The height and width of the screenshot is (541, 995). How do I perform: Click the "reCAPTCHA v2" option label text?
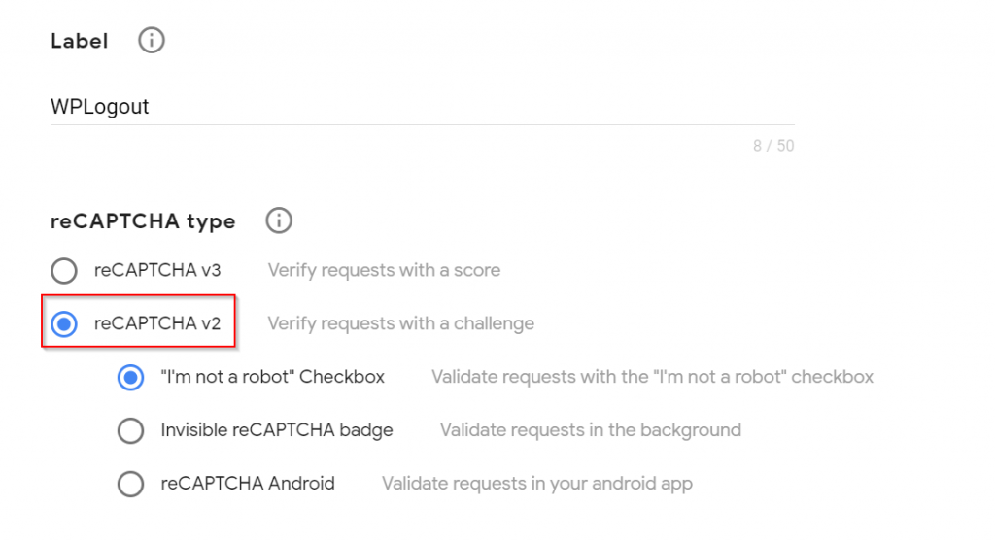point(157,323)
